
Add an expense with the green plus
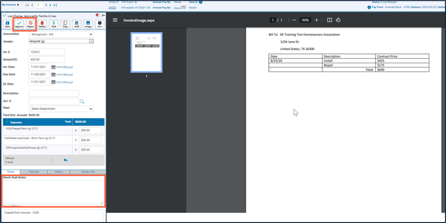pos(7,122)
